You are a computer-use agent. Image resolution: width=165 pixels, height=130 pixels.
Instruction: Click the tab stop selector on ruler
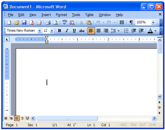(x=7, y=39)
